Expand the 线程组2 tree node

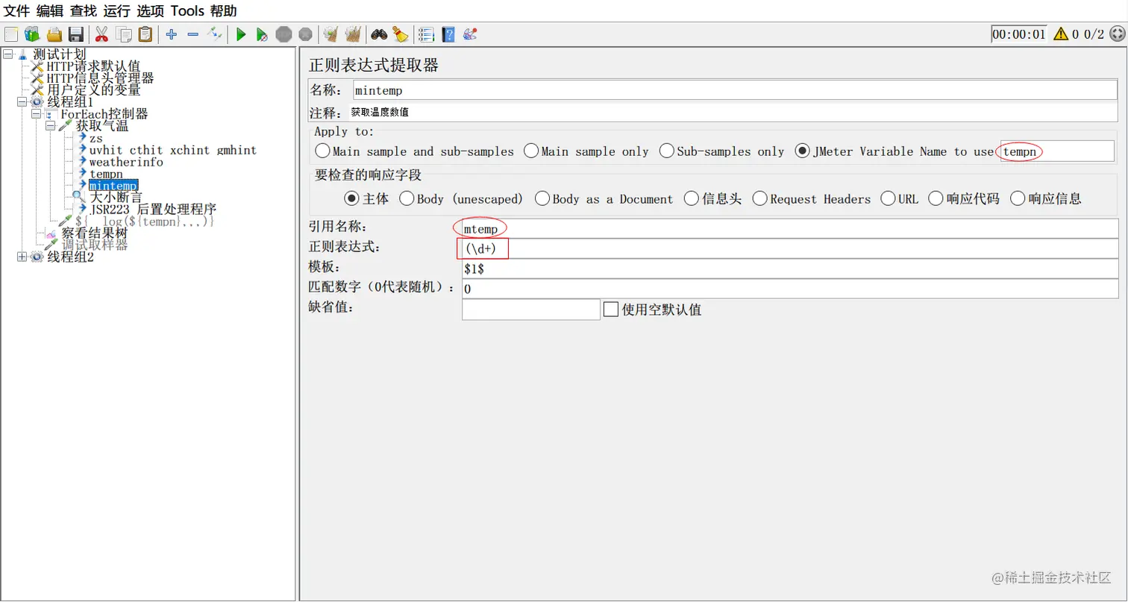[21, 257]
